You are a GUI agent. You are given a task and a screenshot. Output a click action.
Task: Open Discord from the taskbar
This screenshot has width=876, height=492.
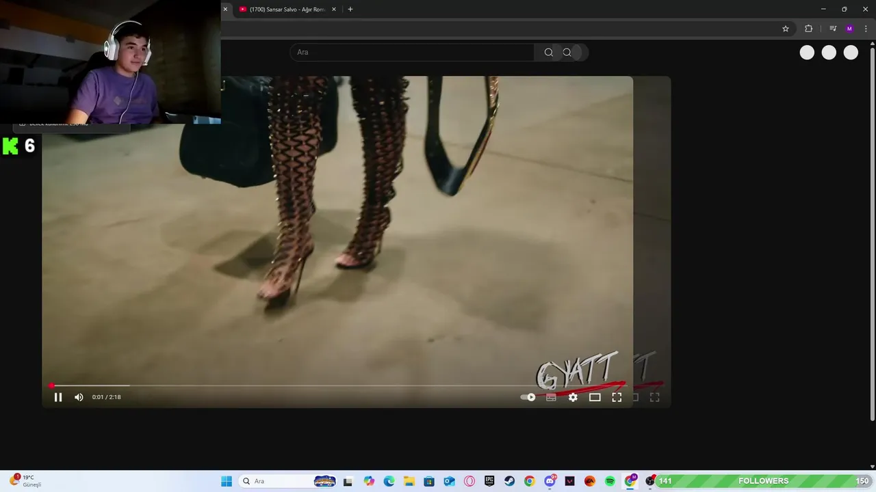(x=550, y=481)
